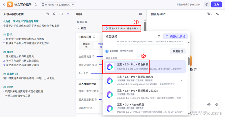Select the 豆包·1.5·Pro·角色扮演 model
This screenshot has height=117, width=225.
click(145, 67)
